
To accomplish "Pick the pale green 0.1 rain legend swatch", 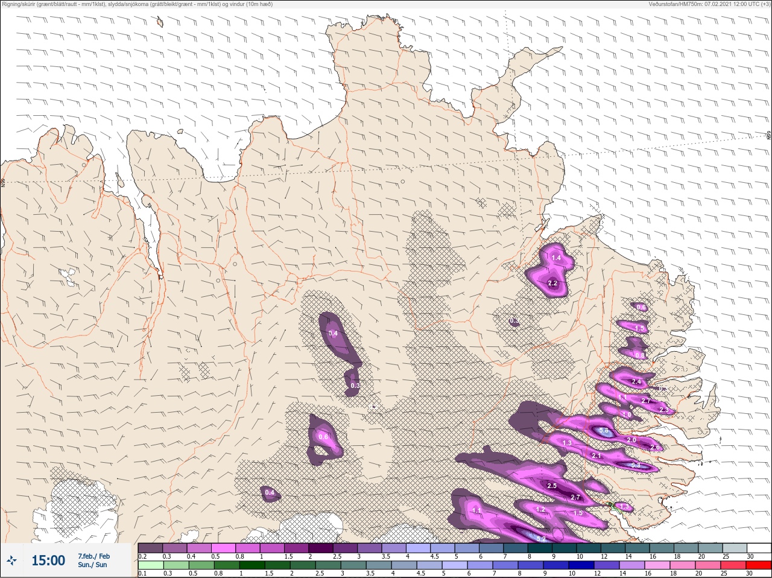I will (x=150, y=565).
